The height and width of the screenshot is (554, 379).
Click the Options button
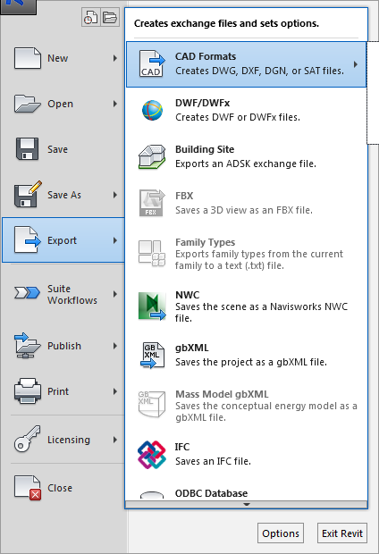coord(281,533)
